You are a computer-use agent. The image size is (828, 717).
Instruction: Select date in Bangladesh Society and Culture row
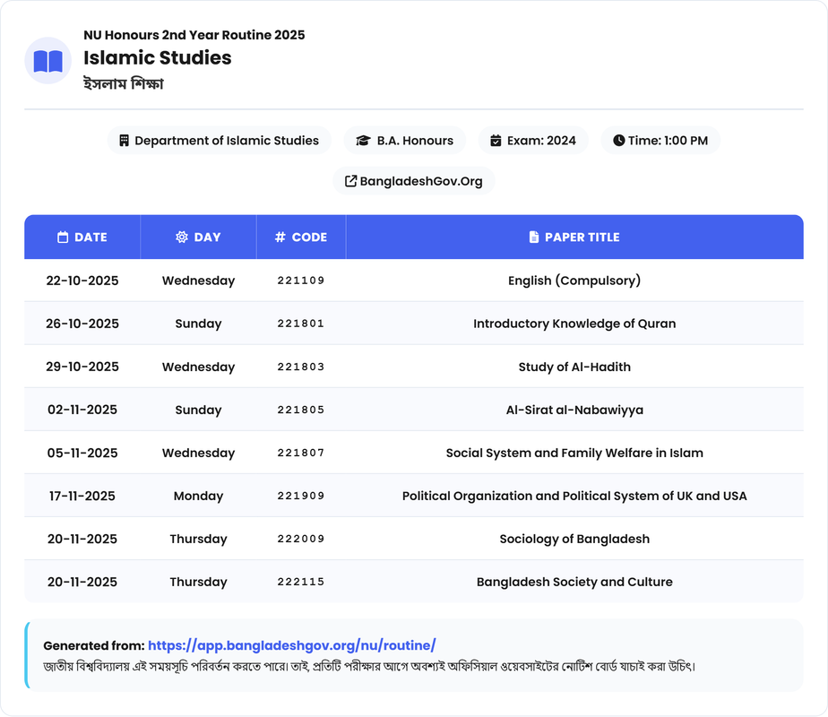click(82, 582)
